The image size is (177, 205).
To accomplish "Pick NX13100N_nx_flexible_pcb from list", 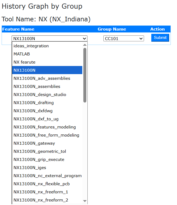I will 47,184.
